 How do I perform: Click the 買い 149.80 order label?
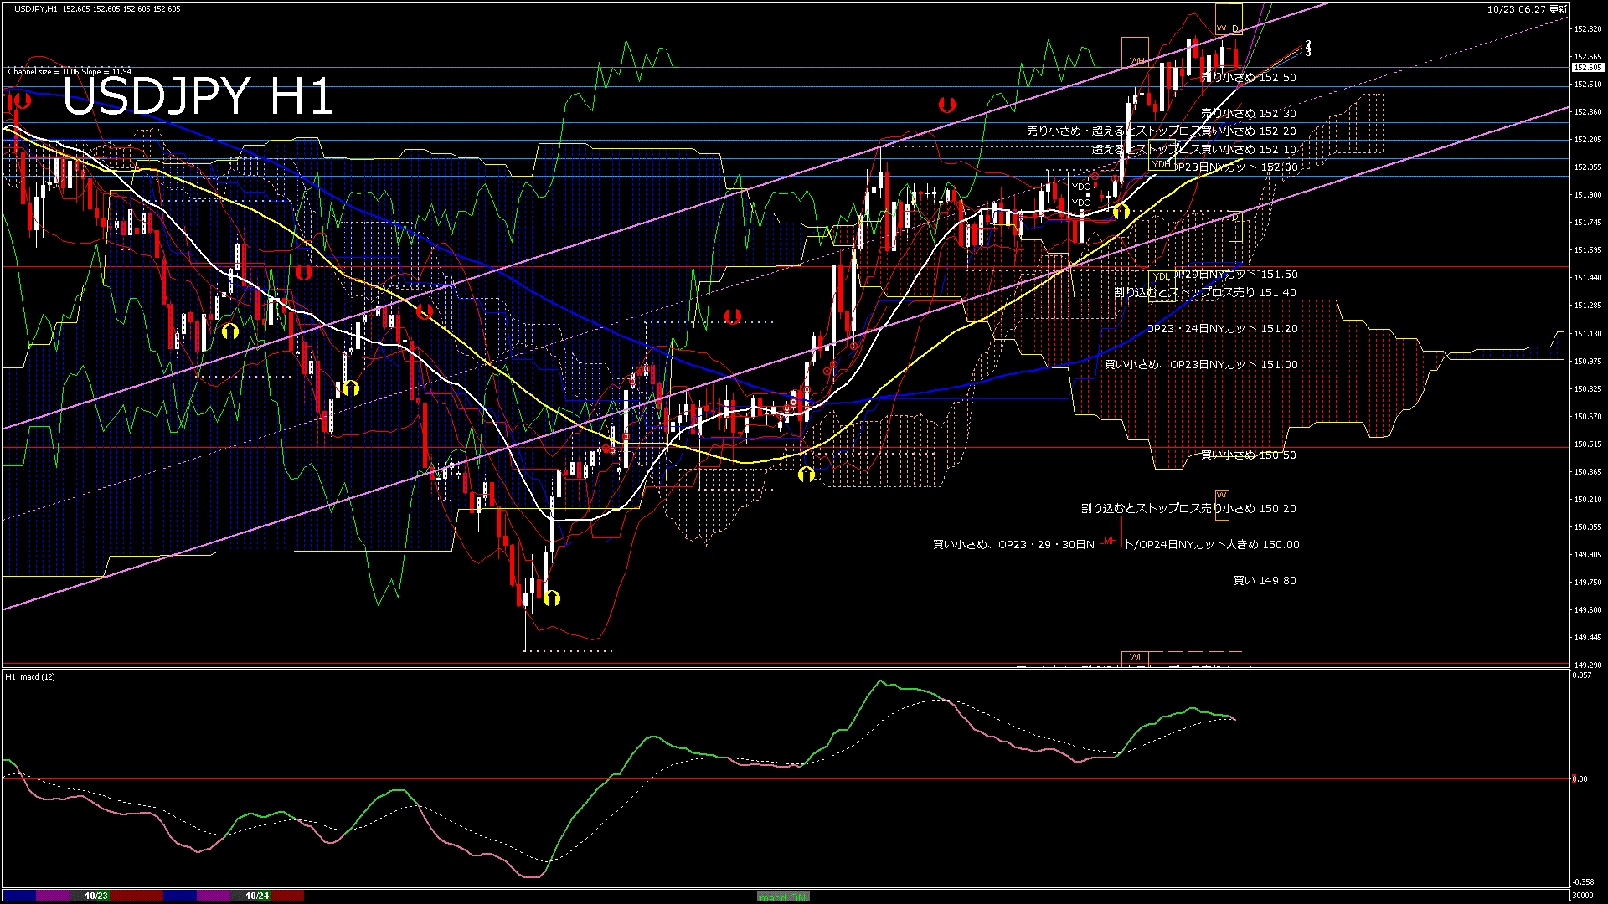[1265, 580]
